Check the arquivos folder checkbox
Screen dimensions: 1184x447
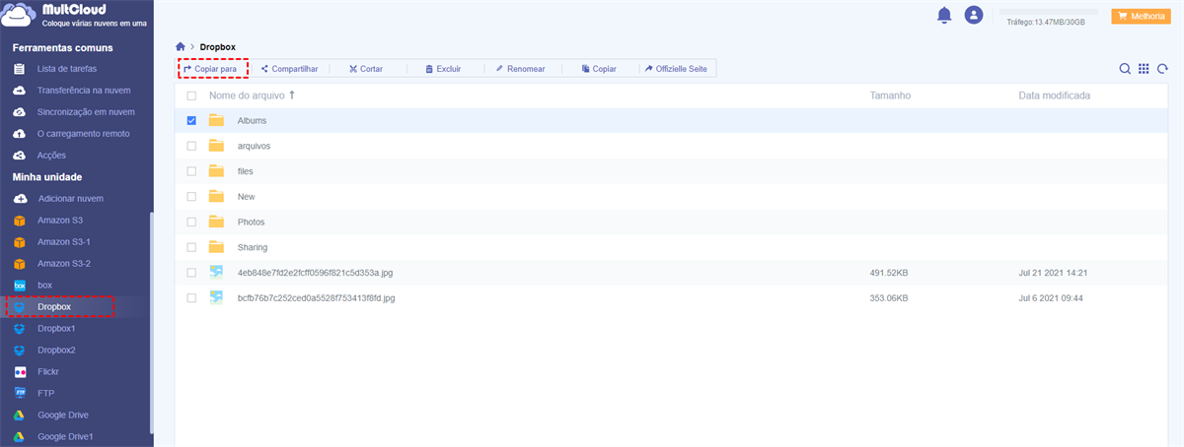pos(191,146)
